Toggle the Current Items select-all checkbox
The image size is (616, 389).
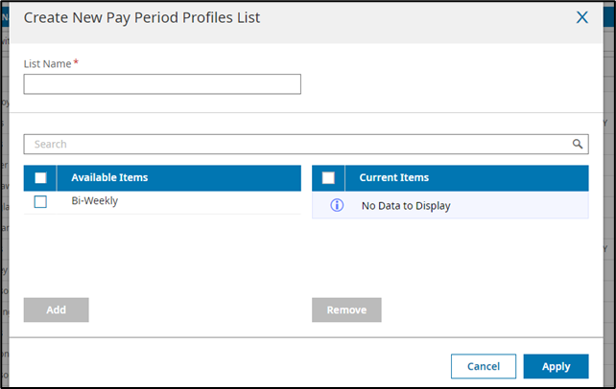coord(328,177)
